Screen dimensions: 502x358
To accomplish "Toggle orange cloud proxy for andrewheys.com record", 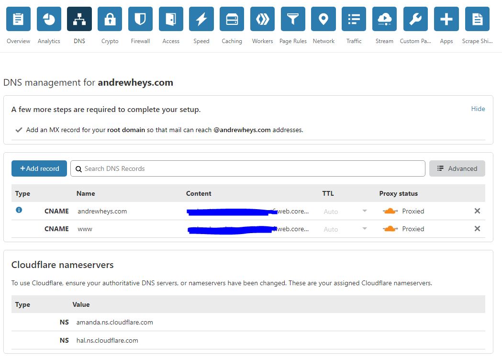I will pos(390,211).
